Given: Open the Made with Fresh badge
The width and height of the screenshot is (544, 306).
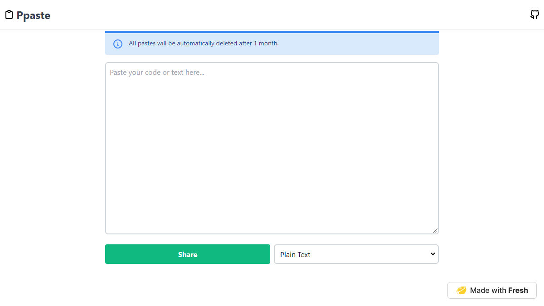Looking at the screenshot, I should pyautogui.click(x=492, y=291).
